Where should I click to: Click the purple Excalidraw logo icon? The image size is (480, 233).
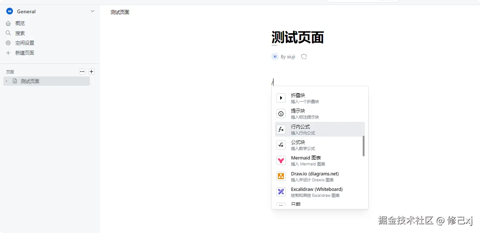pyautogui.click(x=281, y=192)
